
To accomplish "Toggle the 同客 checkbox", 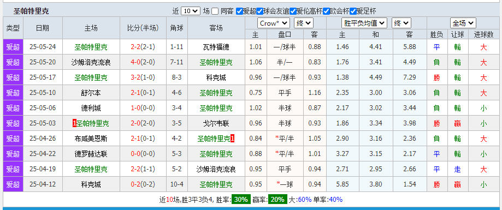I will pos(215,11).
